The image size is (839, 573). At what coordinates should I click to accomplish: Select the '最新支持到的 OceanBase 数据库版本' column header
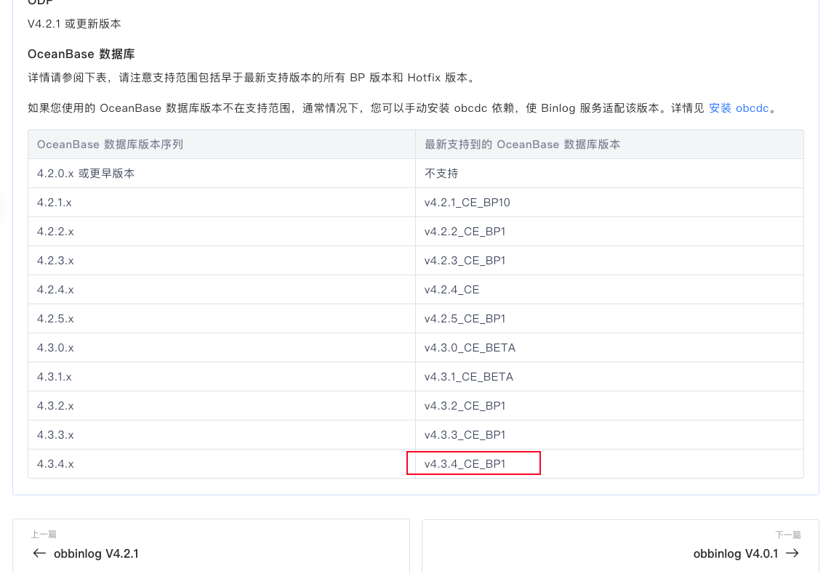(x=609, y=145)
